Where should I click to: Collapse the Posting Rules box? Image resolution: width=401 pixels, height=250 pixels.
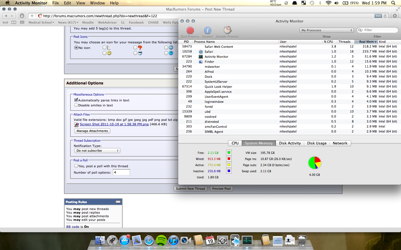(118, 202)
